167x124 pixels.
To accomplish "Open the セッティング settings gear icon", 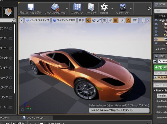I will [x=123, y=7].
